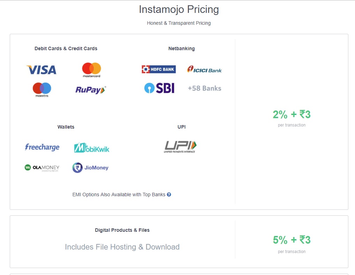This screenshot has width=355, height=275.
Task: Click the 'Debit Cards & Credit Cards' heading
Action: pos(66,48)
